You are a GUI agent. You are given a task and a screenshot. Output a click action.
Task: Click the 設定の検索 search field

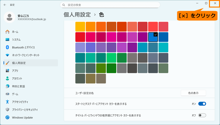[x=110, y=5]
